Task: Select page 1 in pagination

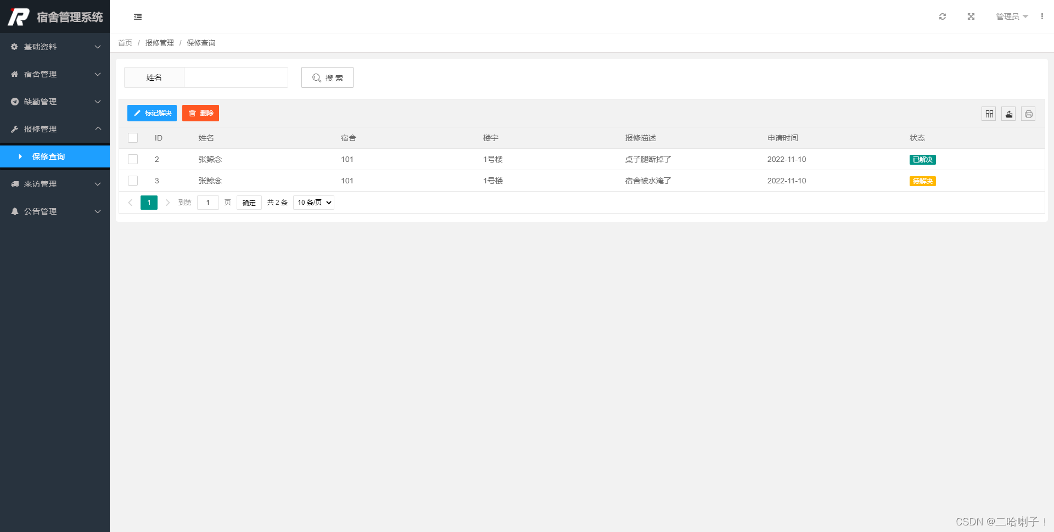Action: (149, 203)
